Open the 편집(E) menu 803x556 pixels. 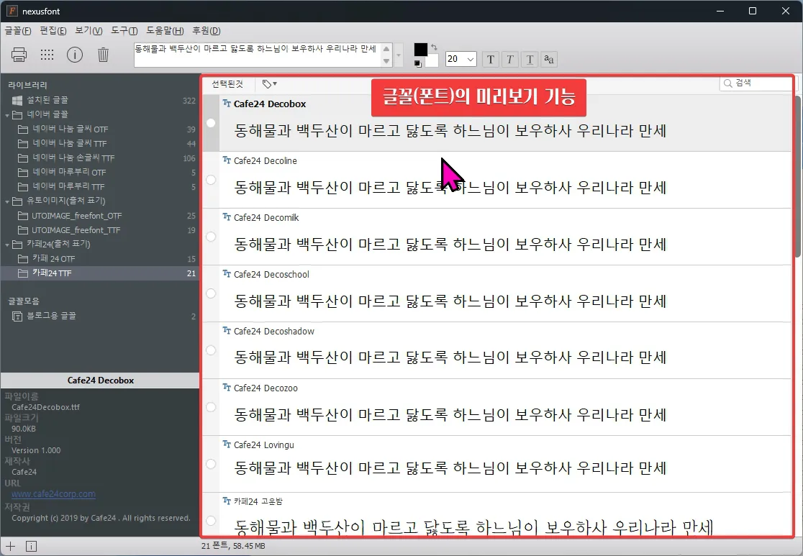coord(53,31)
